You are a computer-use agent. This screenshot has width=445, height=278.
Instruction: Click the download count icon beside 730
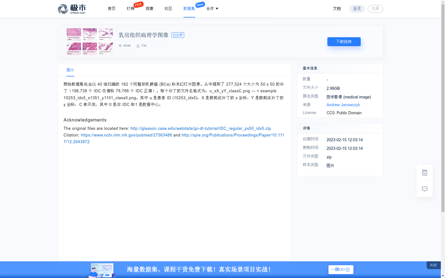pos(138,46)
